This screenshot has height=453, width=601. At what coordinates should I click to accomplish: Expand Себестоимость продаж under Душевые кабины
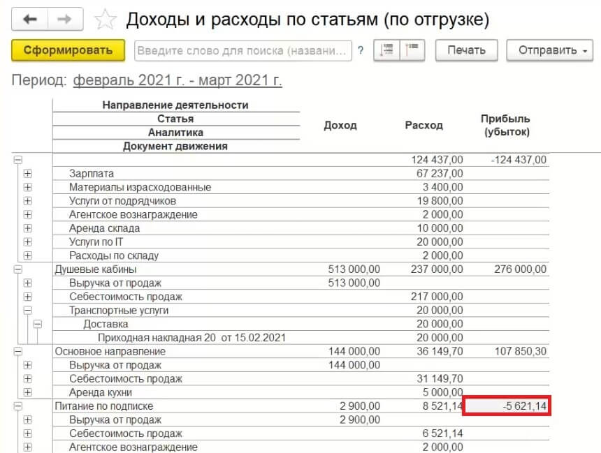(x=27, y=297)
